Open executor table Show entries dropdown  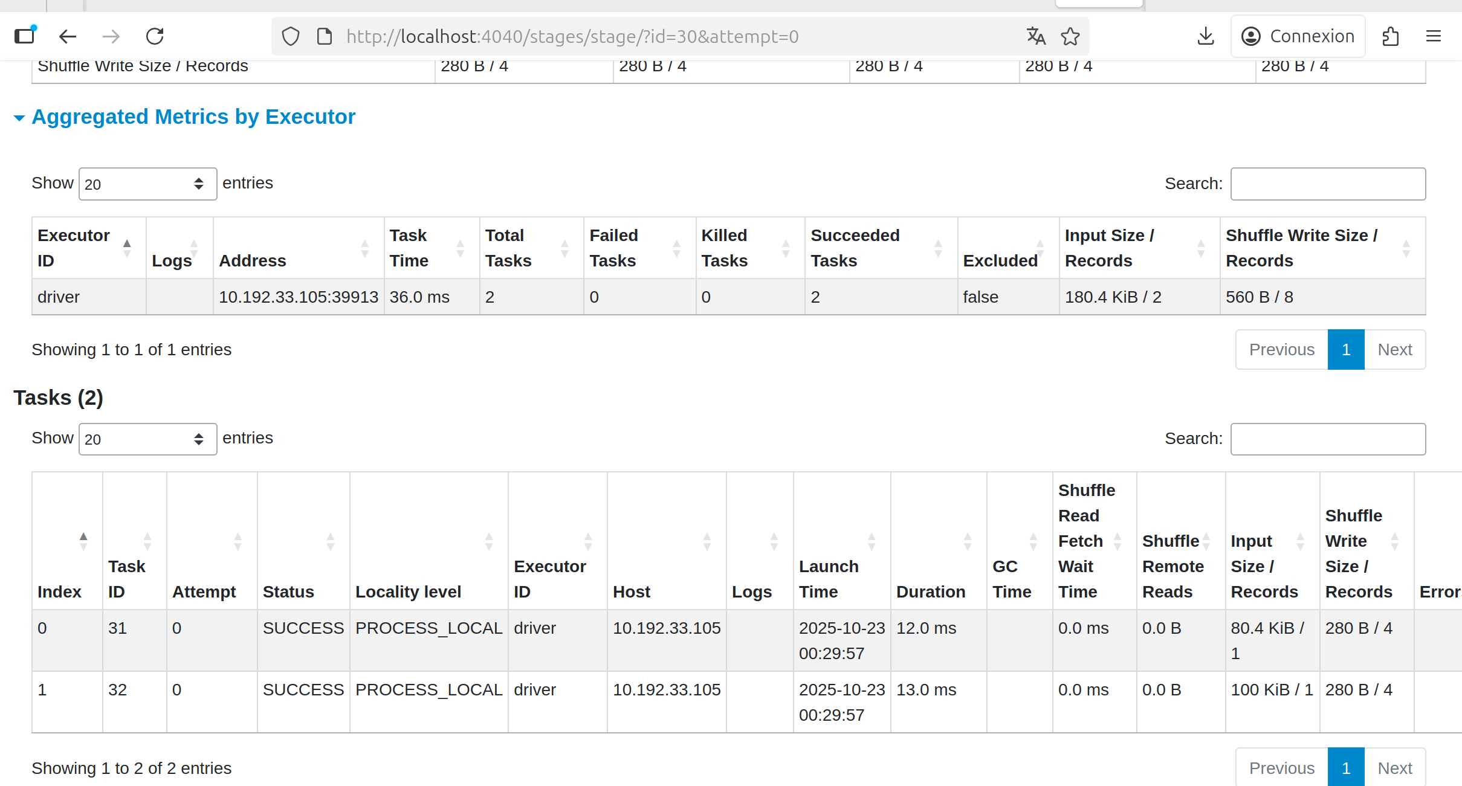coord(147,184)
